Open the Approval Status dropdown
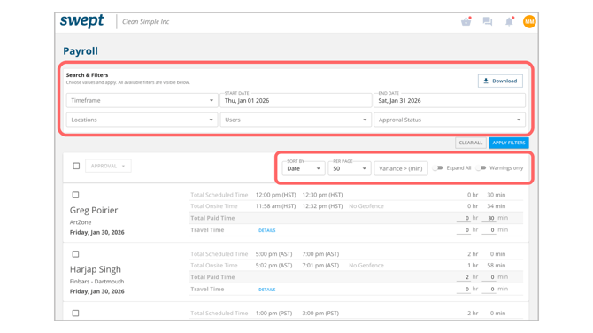Viewport: 593px width, 333px height. 450,120
